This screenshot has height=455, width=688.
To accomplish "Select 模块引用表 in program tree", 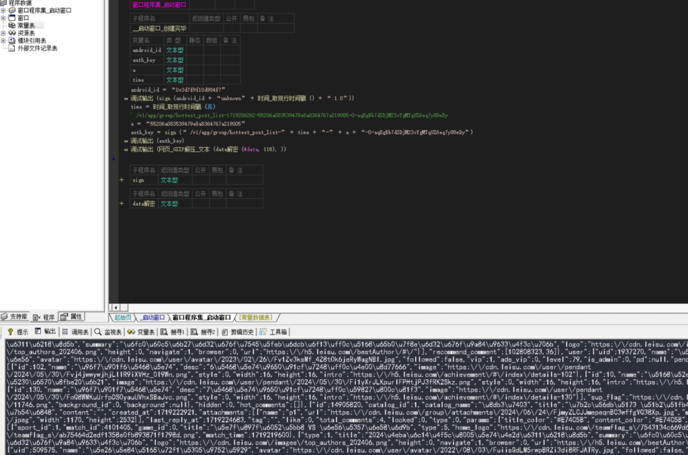I will [x=32, y=40].
